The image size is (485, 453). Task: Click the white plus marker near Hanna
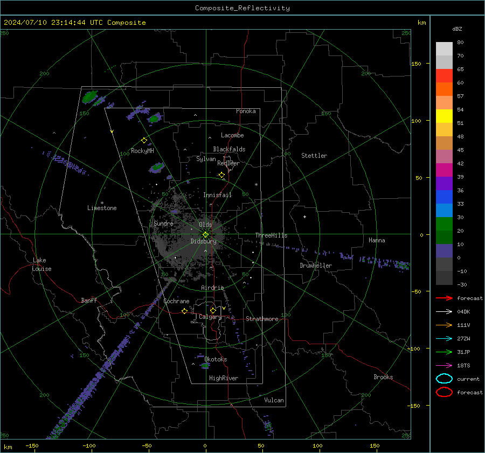(x=304, y=217)
